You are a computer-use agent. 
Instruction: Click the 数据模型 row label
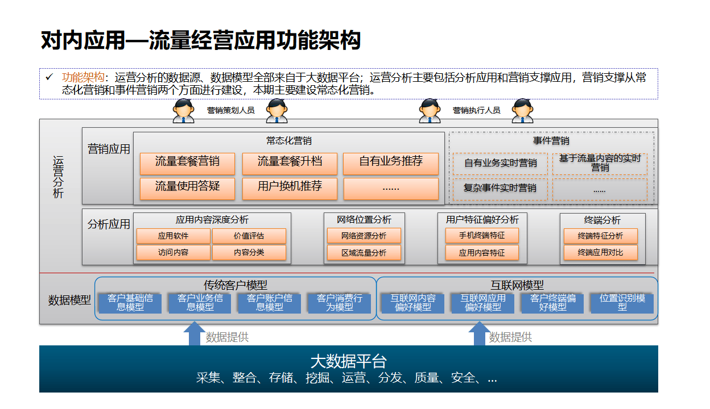pos(69,300)
